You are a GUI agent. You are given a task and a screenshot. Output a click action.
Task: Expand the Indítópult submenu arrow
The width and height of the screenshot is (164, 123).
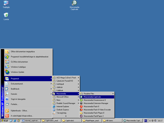pos(78,84)
